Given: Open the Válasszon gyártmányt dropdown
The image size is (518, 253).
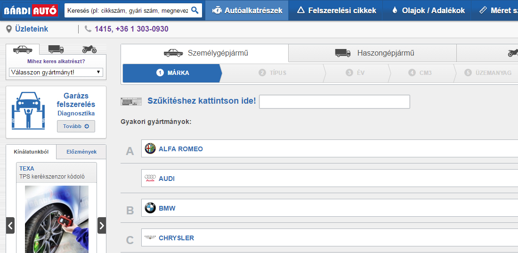Looking at the screenshot, I should tap(56, 72).
